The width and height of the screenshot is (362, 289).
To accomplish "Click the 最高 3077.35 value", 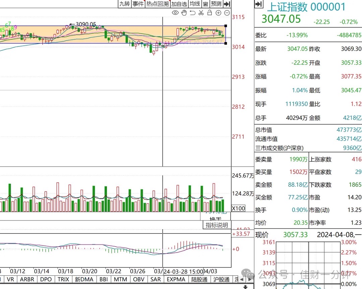I will coord(351,77).
